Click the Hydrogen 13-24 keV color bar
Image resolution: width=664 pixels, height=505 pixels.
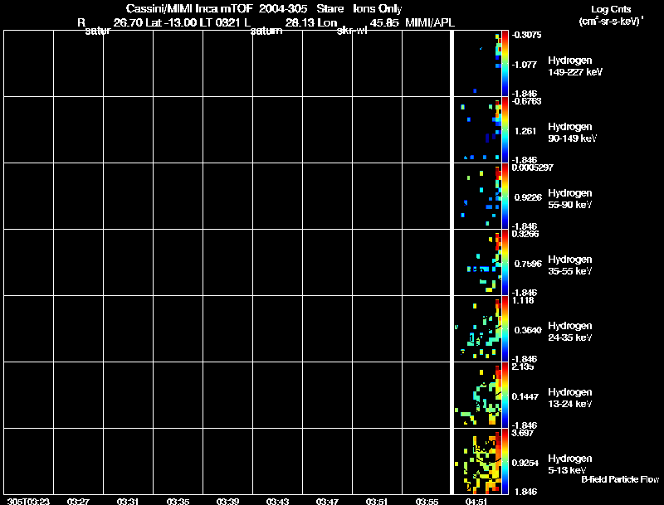pyautogui.click(x=505, y=396)
